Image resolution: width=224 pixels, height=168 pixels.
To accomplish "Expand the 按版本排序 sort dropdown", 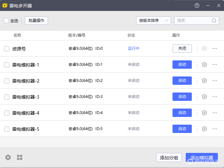I will 153,21.
